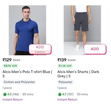View the 4.3 (146) ratings for polo
The image size is (111, 109).
(13, 94)
